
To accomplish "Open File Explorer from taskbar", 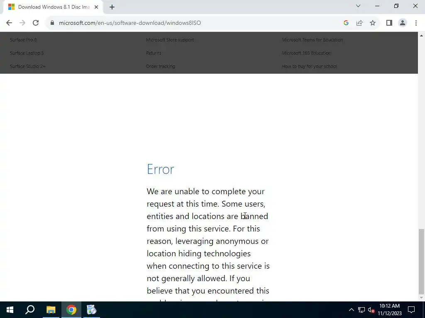I will [51, 310].
